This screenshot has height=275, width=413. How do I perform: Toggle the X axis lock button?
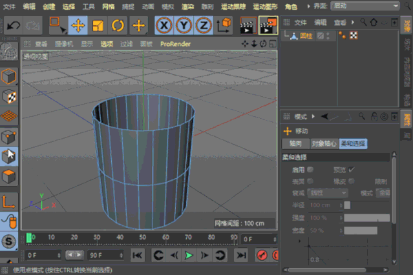[x=165, y=26]
